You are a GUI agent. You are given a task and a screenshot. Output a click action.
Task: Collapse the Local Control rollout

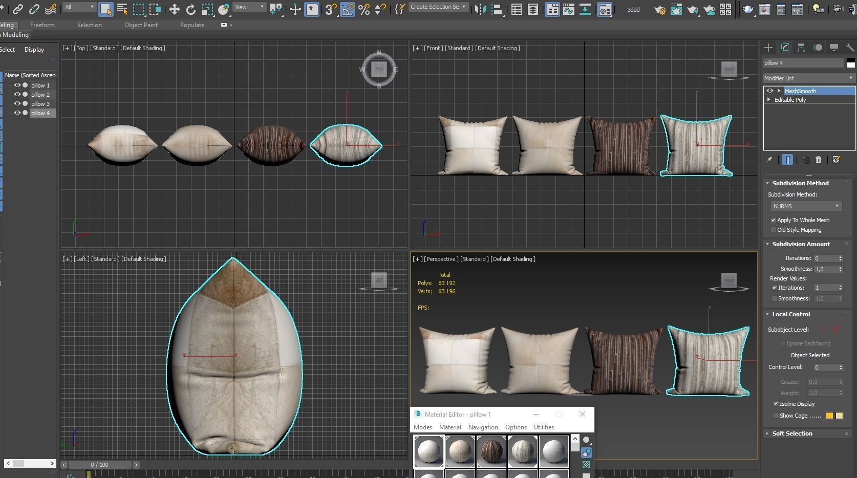791,314
